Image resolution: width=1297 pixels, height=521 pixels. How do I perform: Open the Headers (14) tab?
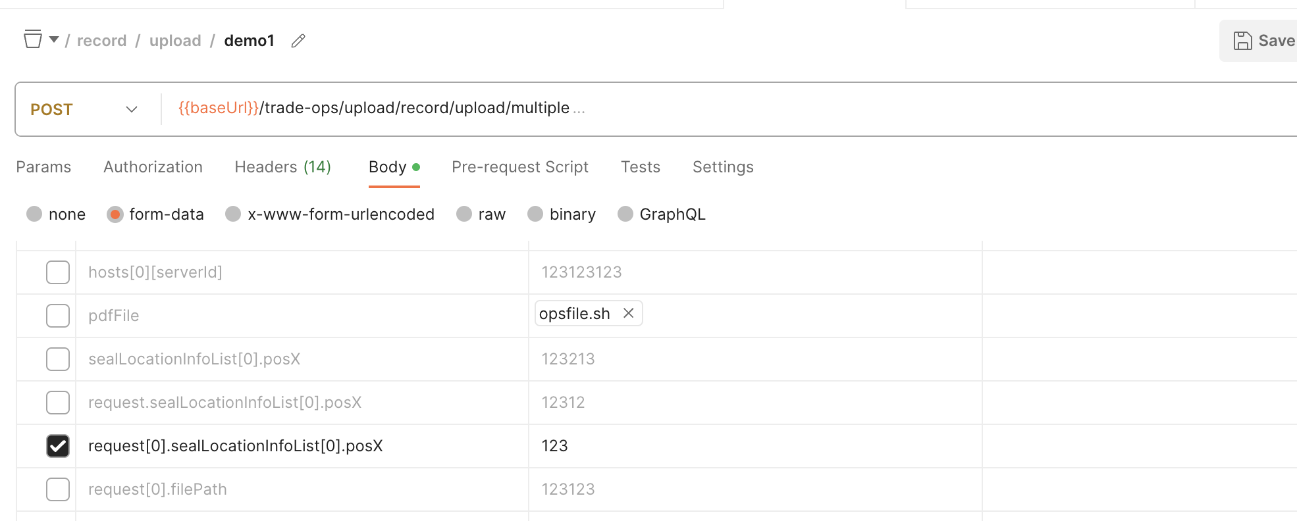(283, 167)
